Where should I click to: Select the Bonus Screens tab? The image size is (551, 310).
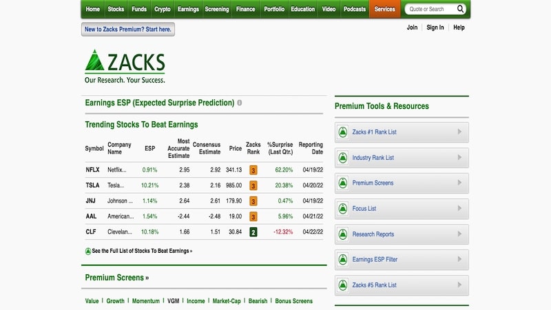pyautogui.click(x=294, y=301)
